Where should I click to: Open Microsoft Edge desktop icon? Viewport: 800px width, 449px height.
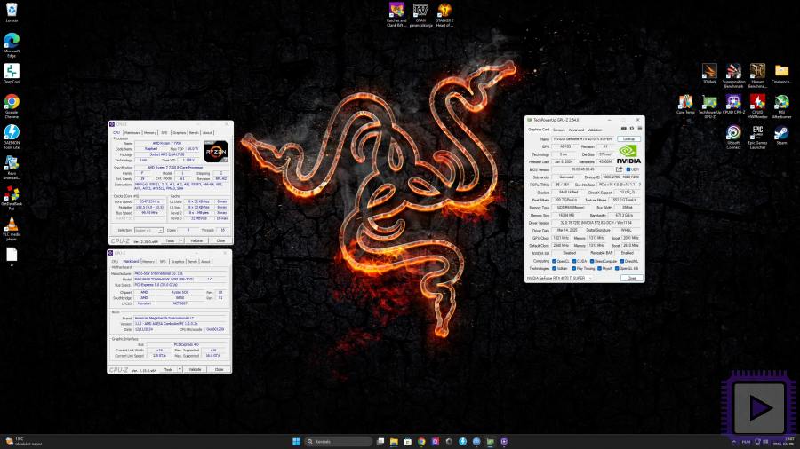click(12, 44)
